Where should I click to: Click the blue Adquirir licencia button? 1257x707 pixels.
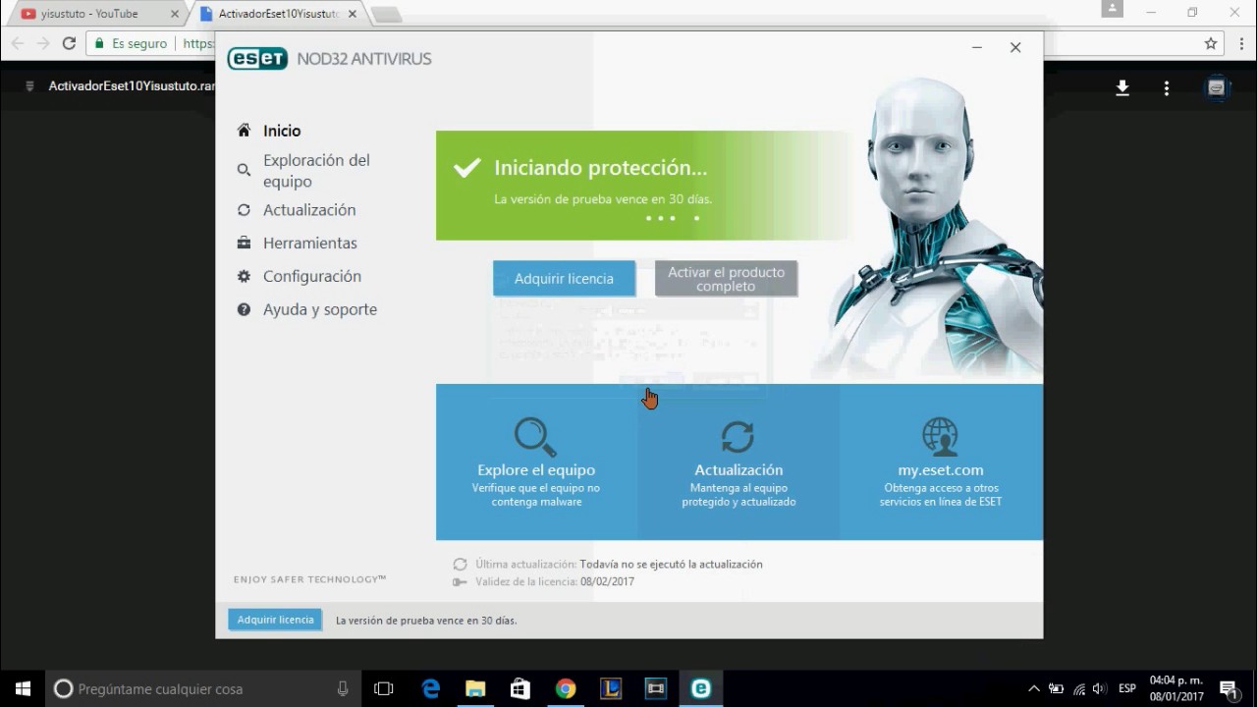point(564,279)
